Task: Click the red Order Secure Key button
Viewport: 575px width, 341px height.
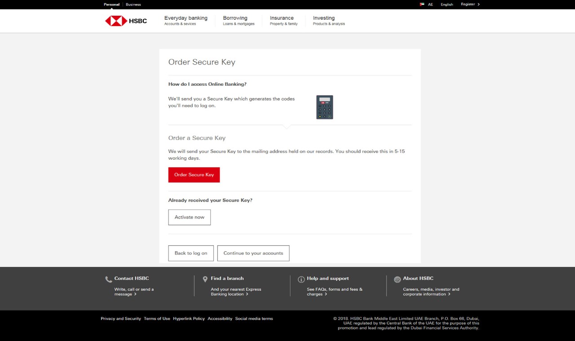Action: point(194,175)
